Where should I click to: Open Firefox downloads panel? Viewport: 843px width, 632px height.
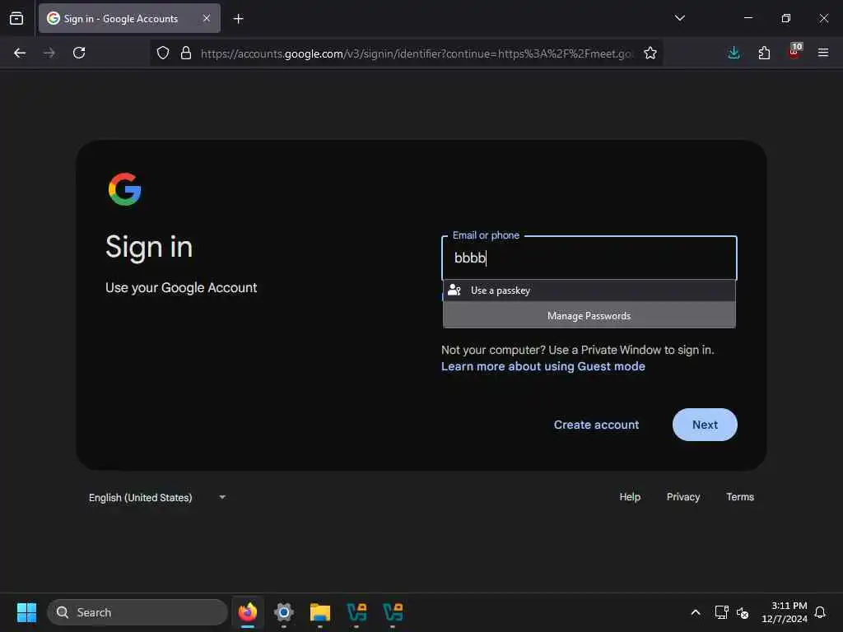coord(734,53)
